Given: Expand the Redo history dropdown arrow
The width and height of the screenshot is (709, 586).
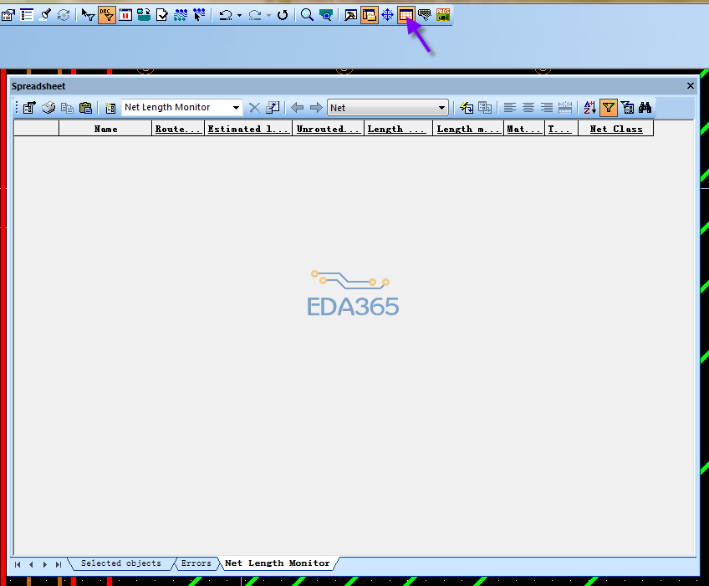Looking at the screenshot, I should pyautogui.click(x=268, y=16).
